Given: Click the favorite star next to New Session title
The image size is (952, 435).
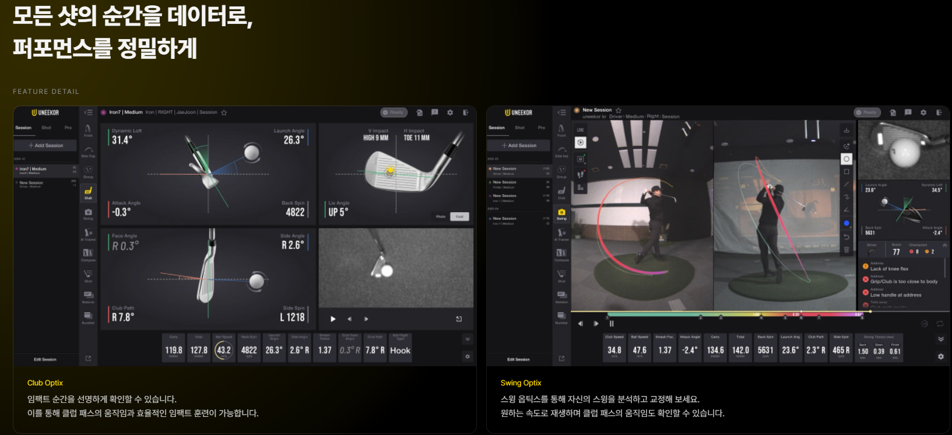Looking at the screenshot, I should [x=619, y=110].
